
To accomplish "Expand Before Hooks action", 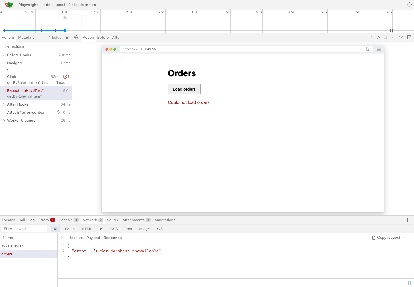I will click(x=4, y=55).
